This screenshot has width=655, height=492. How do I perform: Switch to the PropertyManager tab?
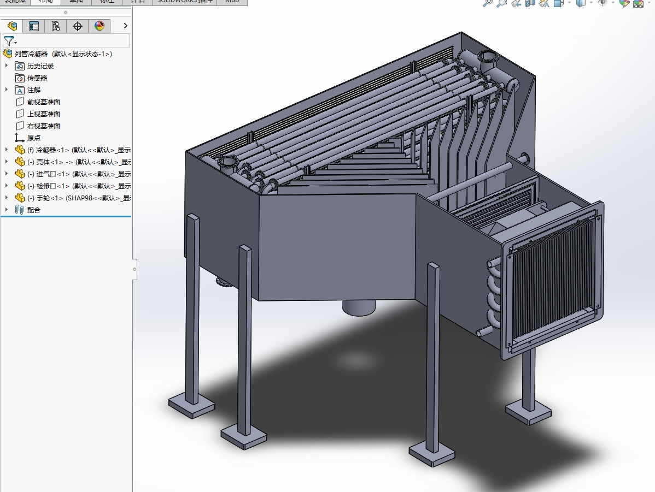click(34, 26)
